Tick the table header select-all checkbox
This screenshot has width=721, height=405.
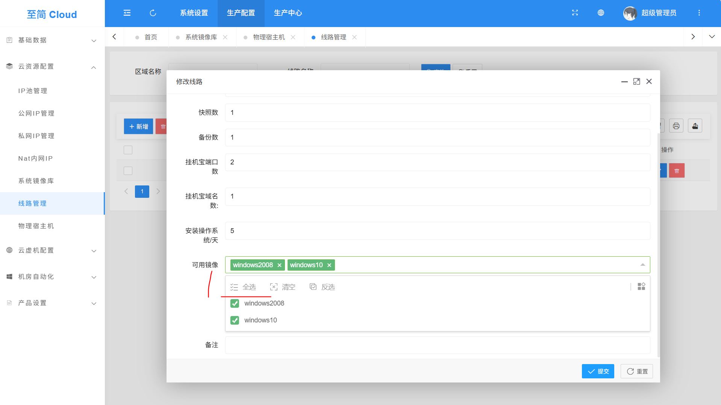coord(128,150)
